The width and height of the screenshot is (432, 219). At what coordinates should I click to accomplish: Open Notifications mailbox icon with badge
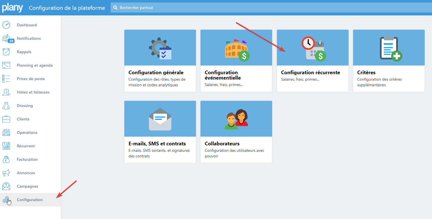(7, 38)
